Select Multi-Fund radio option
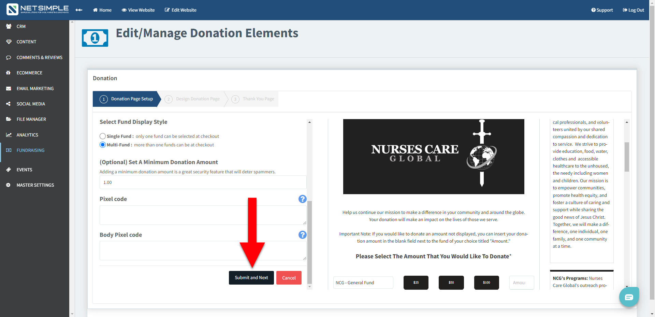Viewport: 655px width, 317px height. [103, 145]
